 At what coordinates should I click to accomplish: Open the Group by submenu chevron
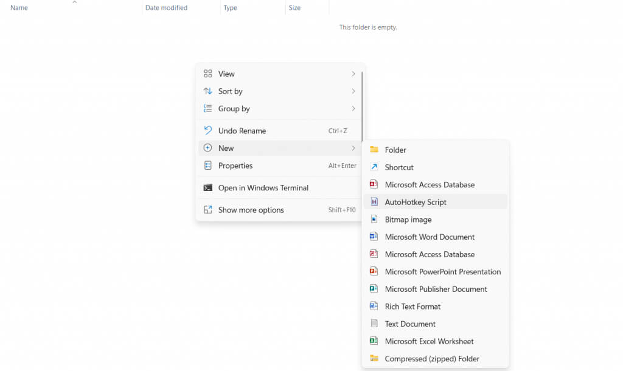353,109
